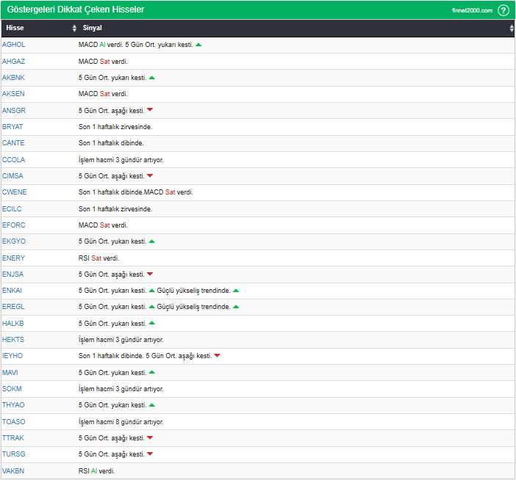The height and width of the screenshot is (480, 516).
Task: Sort by Sinyal column arrows
Action: 512,28
